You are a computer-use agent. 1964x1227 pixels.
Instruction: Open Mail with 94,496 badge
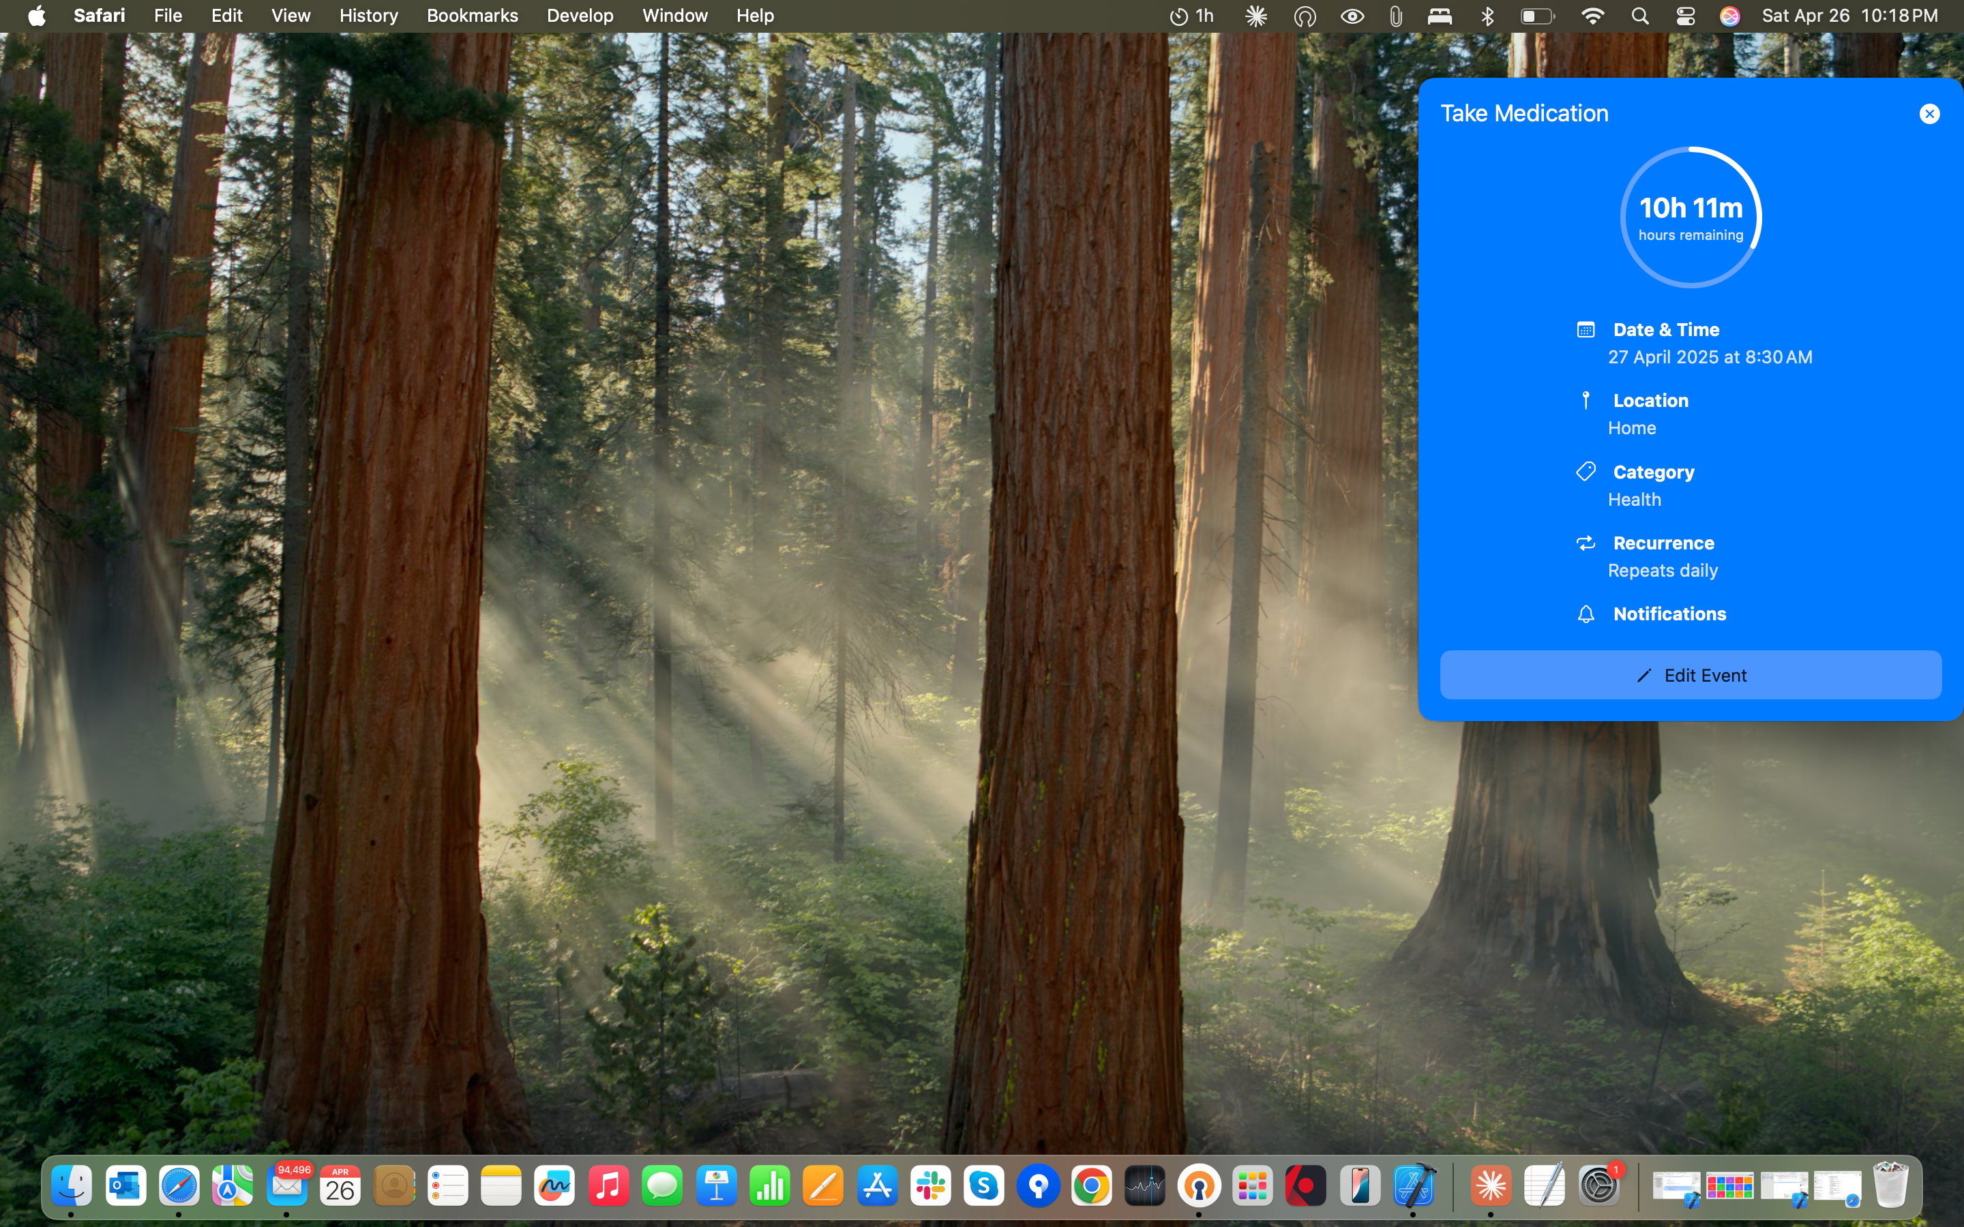[x=286, y=1186]
